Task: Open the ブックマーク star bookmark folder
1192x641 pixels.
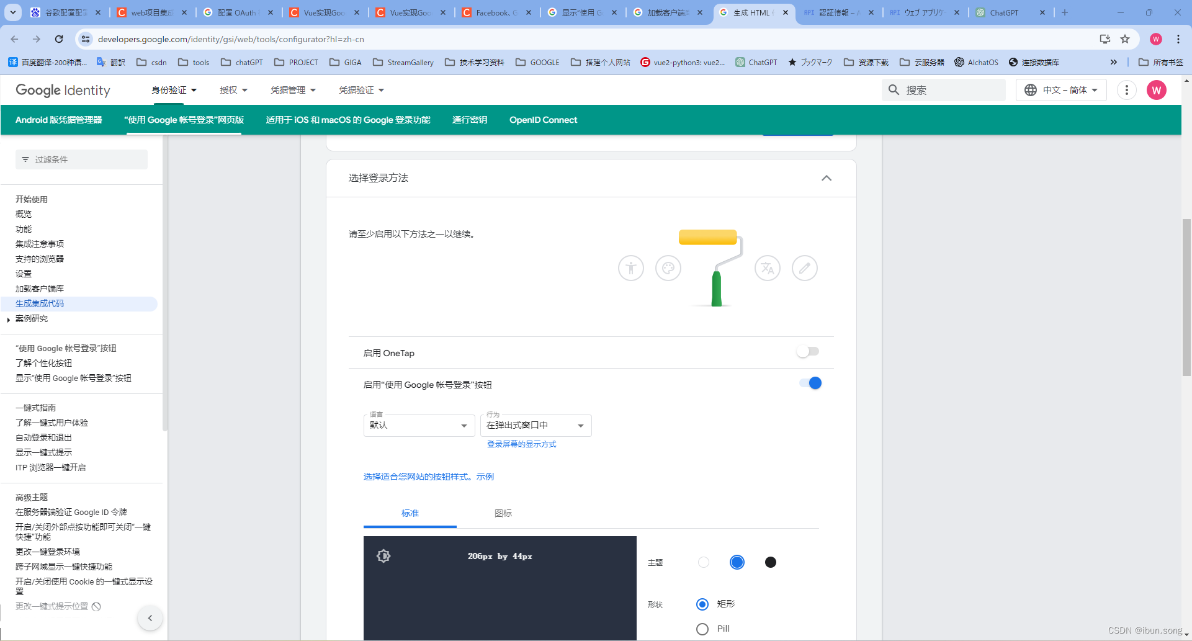Action: pyautogui.click(x=810, y=62)
